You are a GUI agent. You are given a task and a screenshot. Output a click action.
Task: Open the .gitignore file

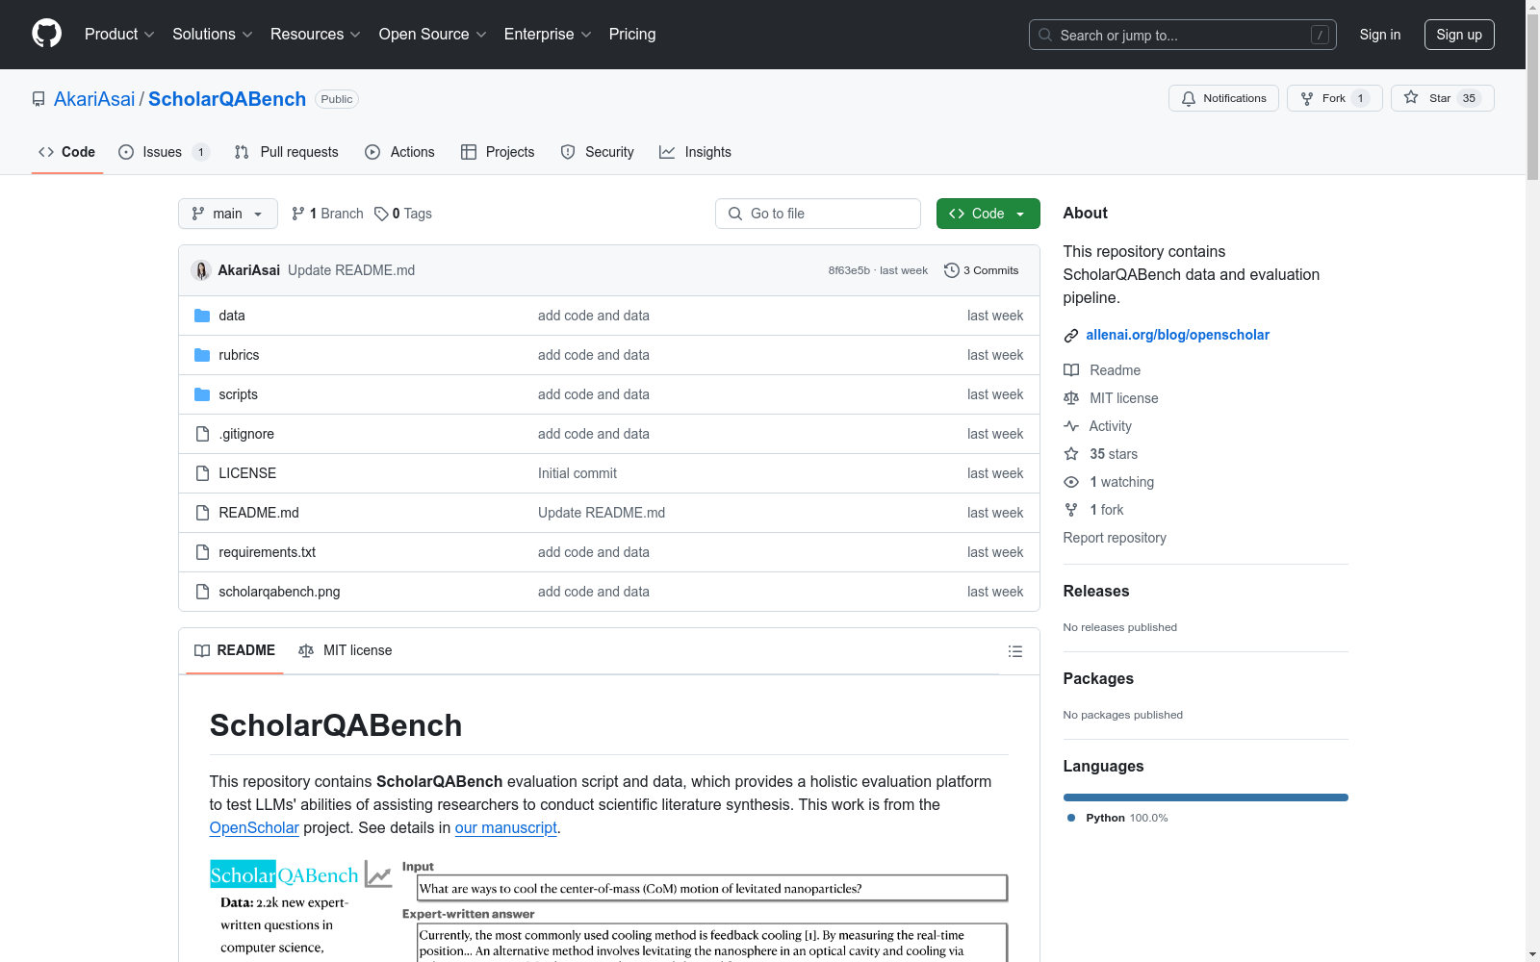[246, 434]
